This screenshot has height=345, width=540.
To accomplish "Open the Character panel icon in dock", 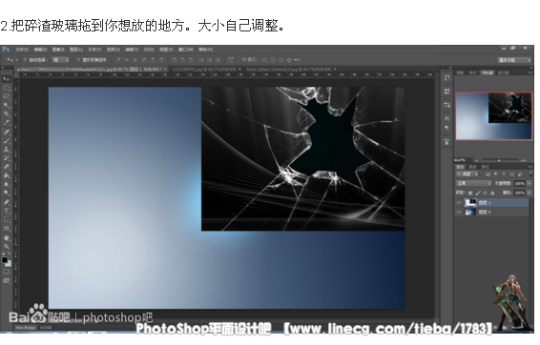I will (x=447, y=118).
